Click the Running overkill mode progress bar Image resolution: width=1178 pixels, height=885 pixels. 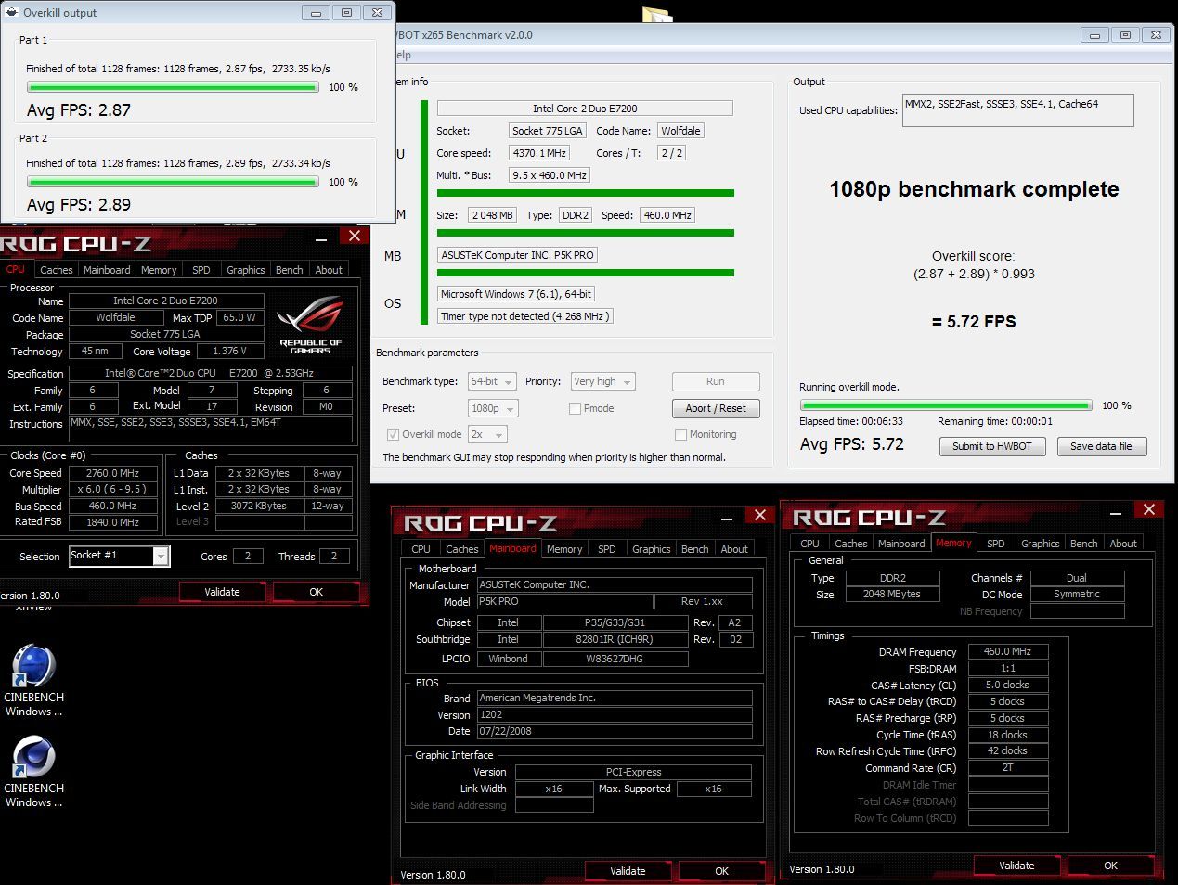tap(946, 405)
